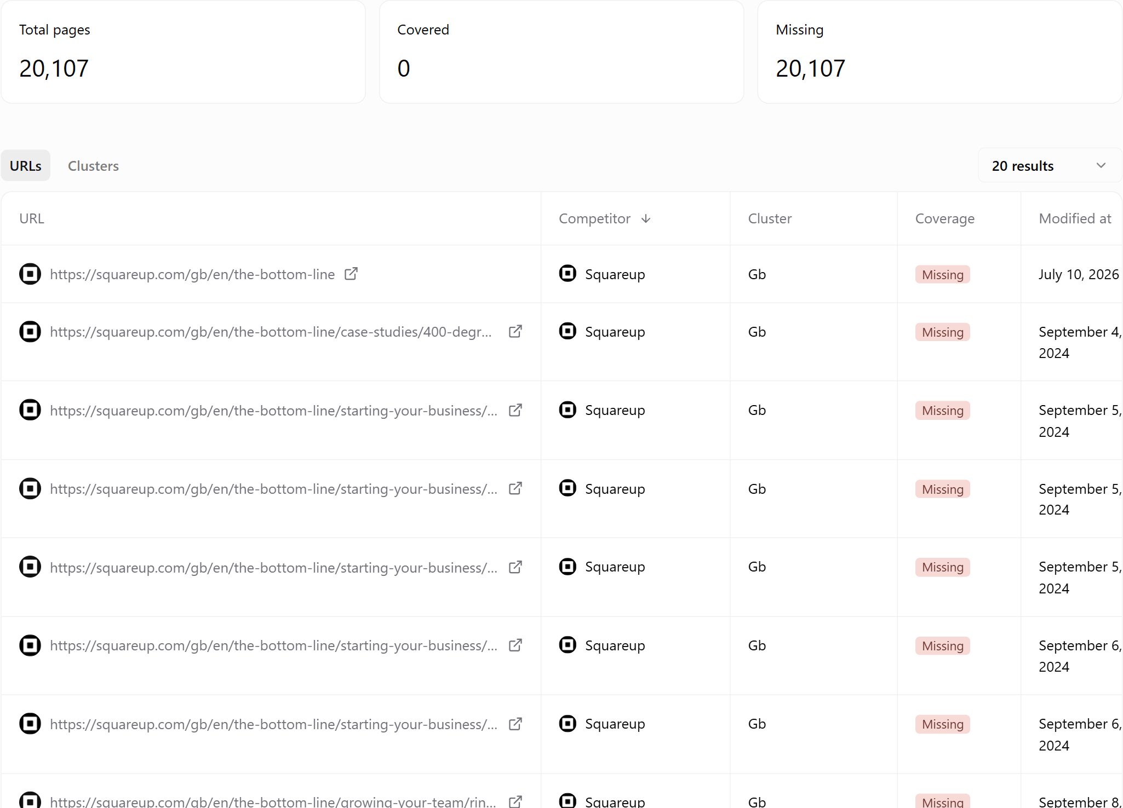Click Missing badge in September 4, 2024 row
This screenshot has width=1123, height=808.
tap(942, 332)
